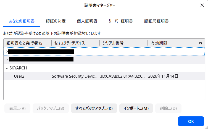
Task: Close the 証明書マネージャー dialog with X
Action: click(x=202, y=5)
